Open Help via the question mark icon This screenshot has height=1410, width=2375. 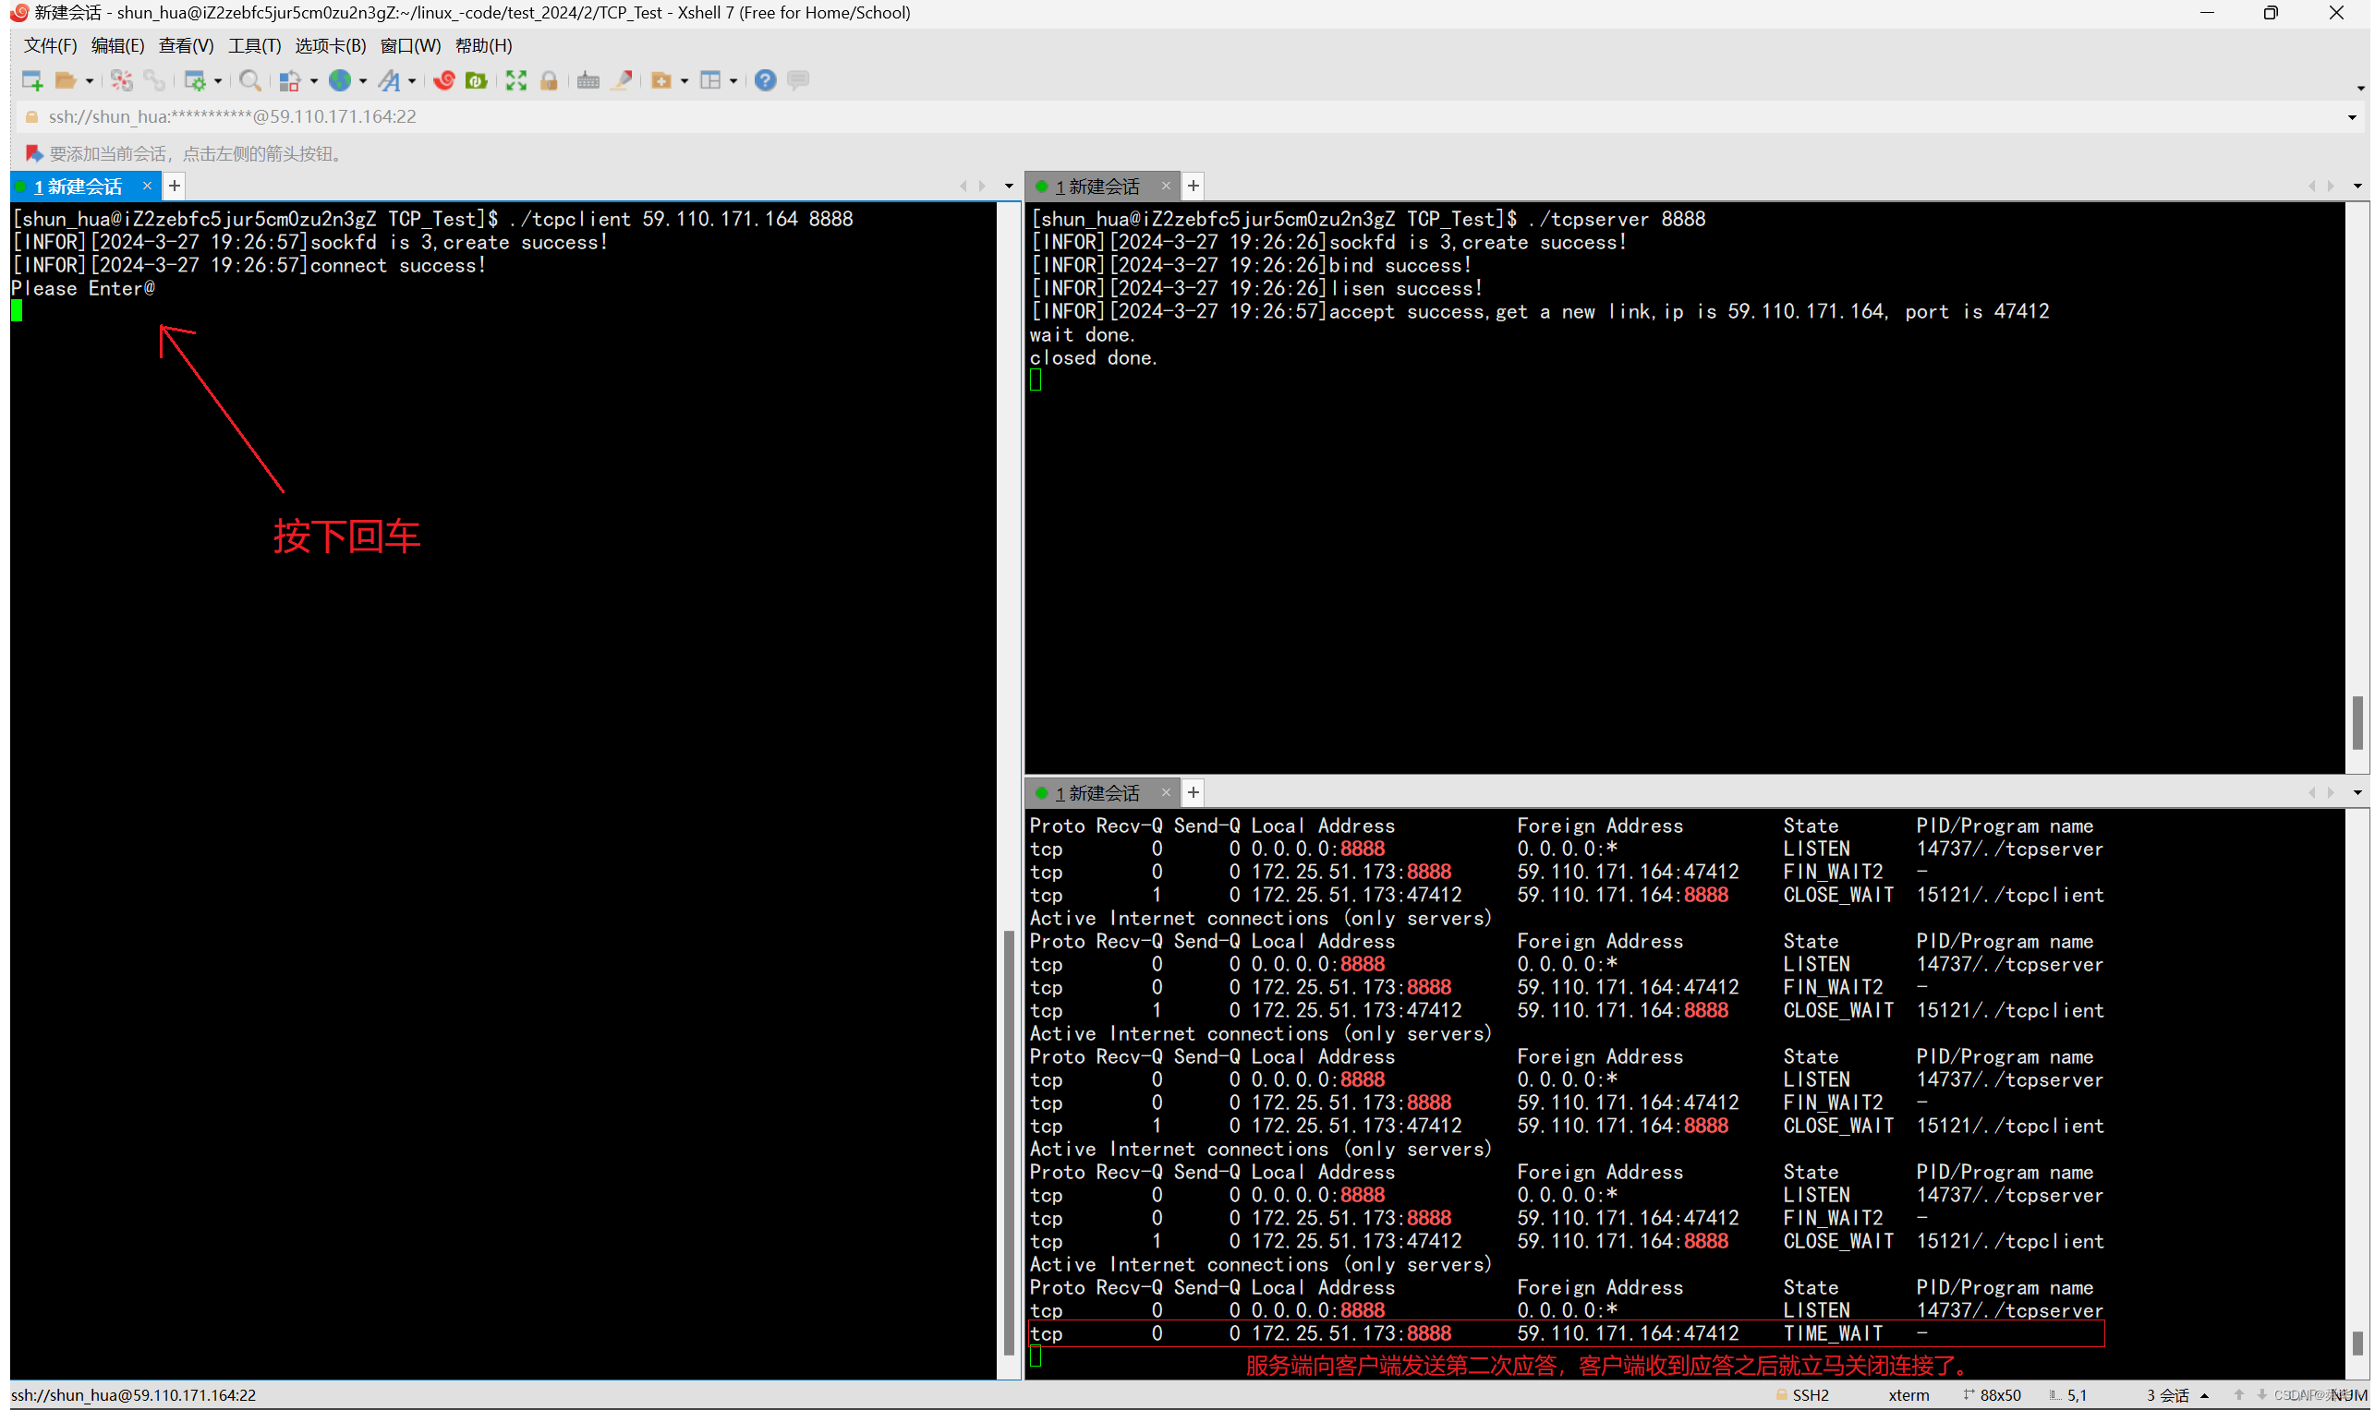coord(765,80)
